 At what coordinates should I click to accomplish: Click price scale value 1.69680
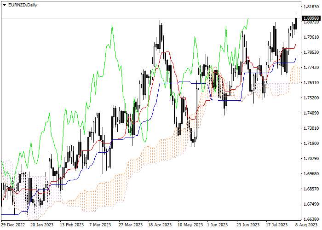(x=311, y=174)
